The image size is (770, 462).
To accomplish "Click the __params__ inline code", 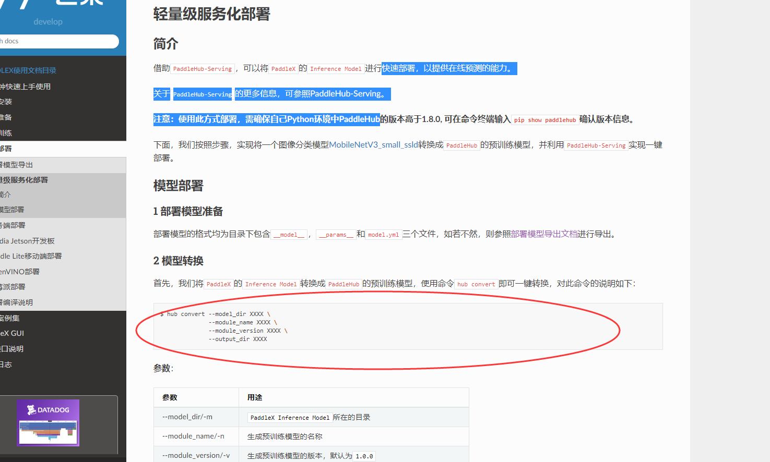I will (336, 235).
